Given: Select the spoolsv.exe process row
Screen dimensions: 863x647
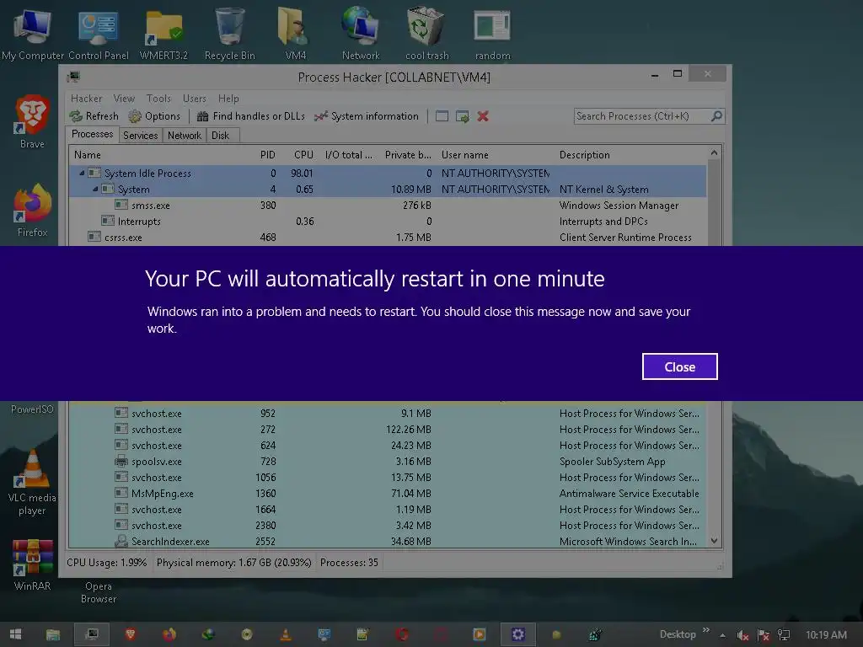Looking at the screenshot, I should coord(388,461).
